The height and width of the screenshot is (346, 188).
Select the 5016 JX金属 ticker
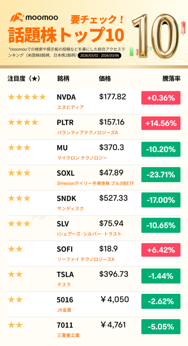click(x=65, y=300)
